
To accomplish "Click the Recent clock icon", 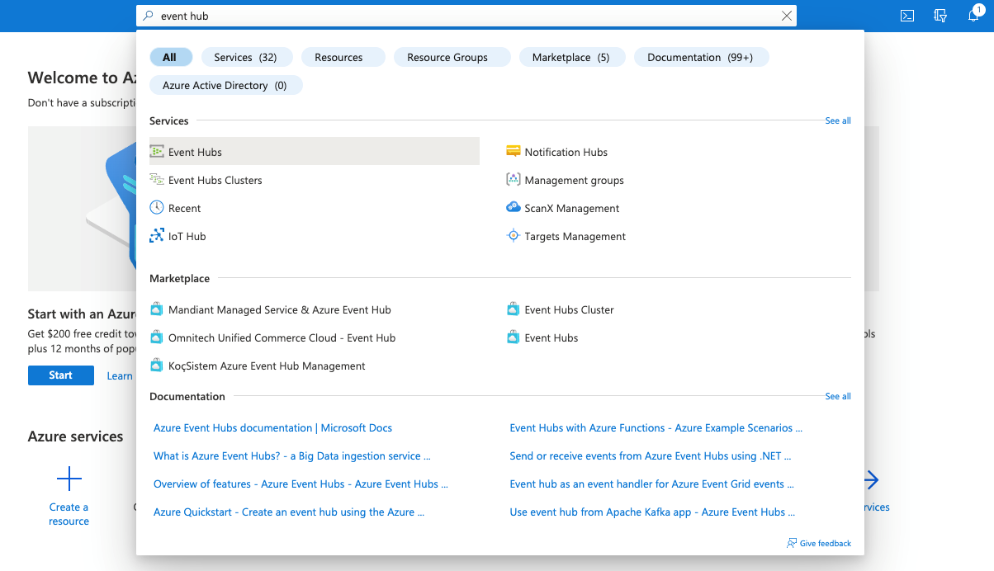I will [x=157, y=208].
